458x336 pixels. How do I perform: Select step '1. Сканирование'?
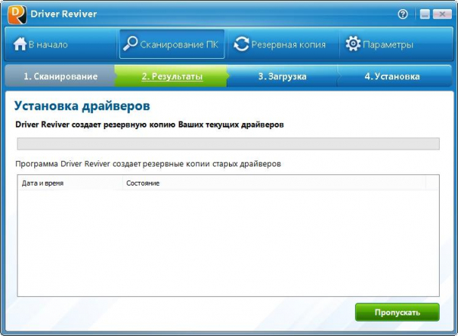(x=60, y=76)
